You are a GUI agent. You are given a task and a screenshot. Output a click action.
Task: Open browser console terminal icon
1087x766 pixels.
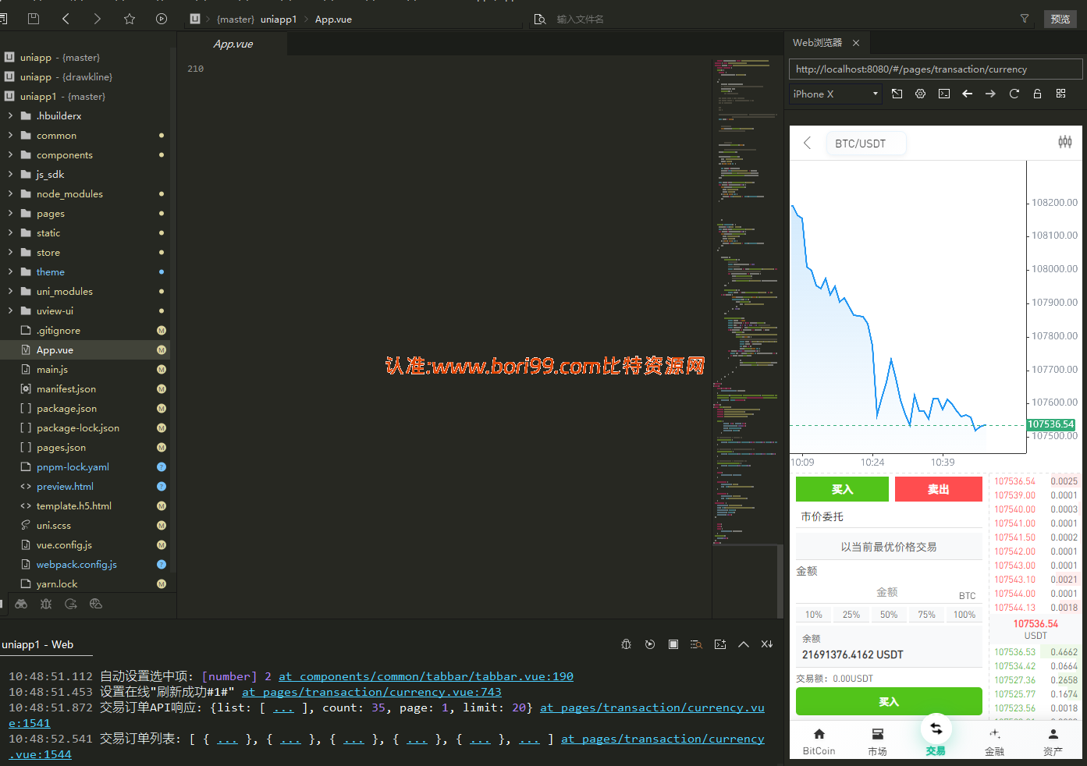click(x=944, y=94)
